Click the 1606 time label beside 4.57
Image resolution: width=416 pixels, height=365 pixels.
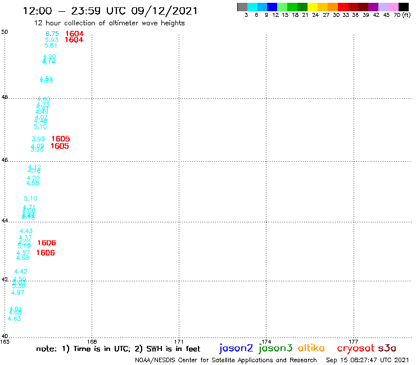pos(46,253)
